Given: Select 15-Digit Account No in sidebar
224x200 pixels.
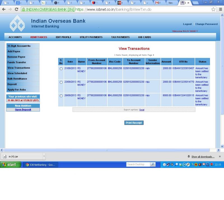Looking at the screenshot, I should pos(23,46).
